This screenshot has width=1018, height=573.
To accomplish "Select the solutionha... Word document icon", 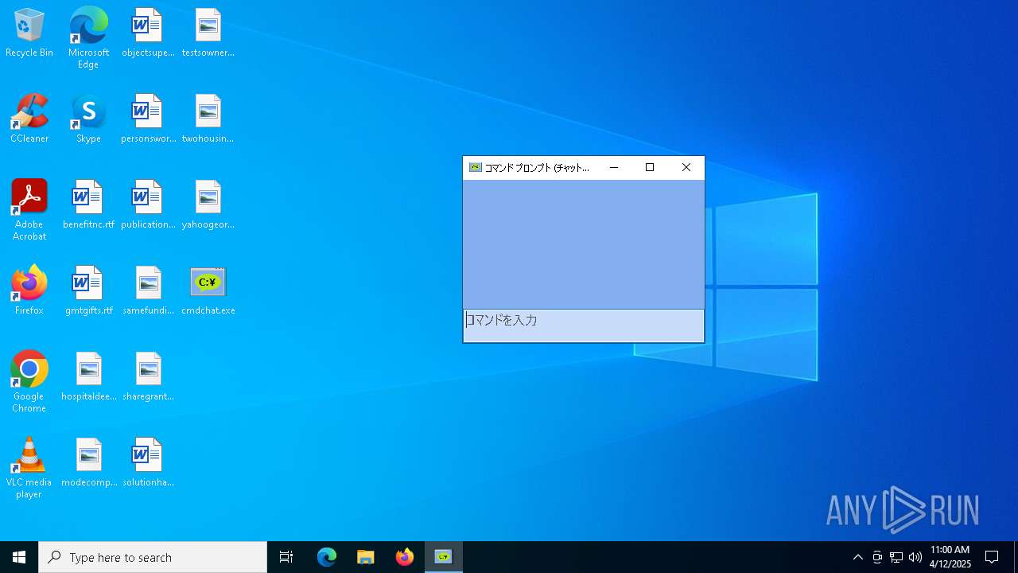I will point(148,463).
